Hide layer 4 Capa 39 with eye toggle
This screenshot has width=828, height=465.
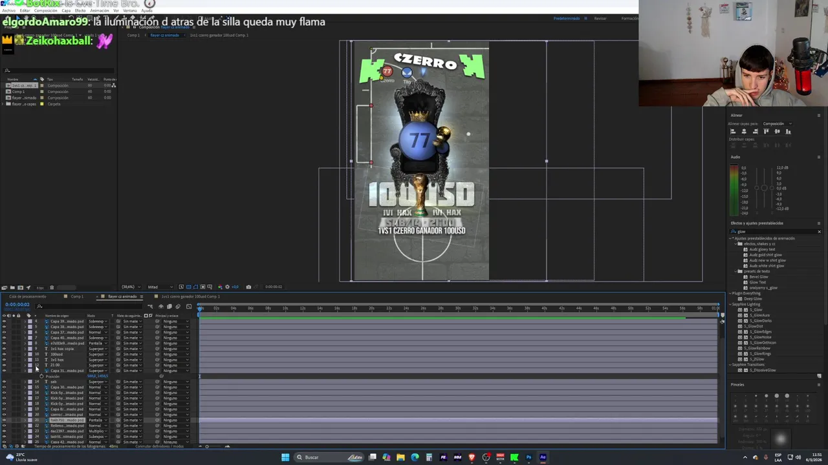(x=4, y=322)
